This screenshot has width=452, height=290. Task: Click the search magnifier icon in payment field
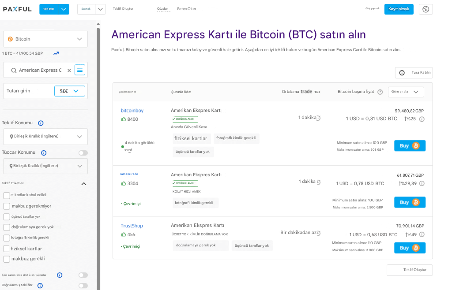[14, 71]
